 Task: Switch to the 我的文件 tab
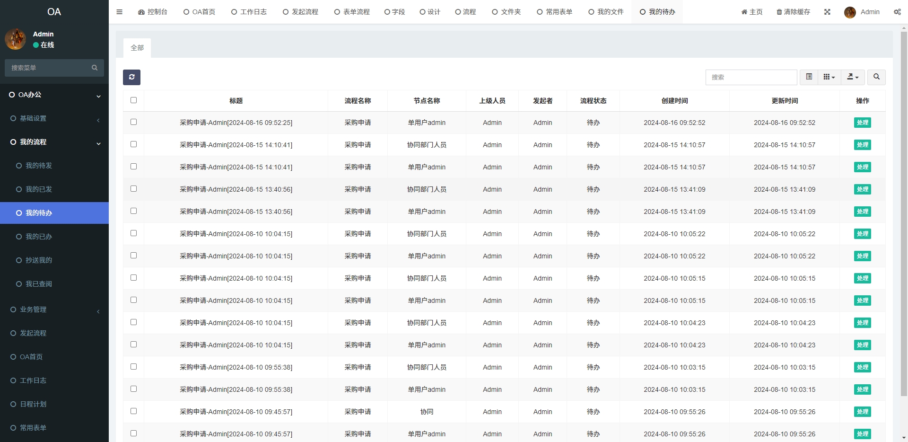pos(606,12)
